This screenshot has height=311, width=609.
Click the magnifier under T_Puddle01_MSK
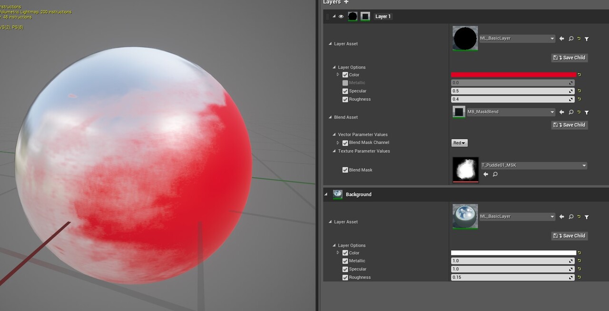(495, 174)
